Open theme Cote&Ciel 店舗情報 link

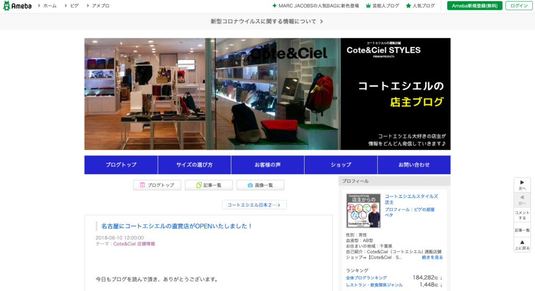click(x=134, y=244)
